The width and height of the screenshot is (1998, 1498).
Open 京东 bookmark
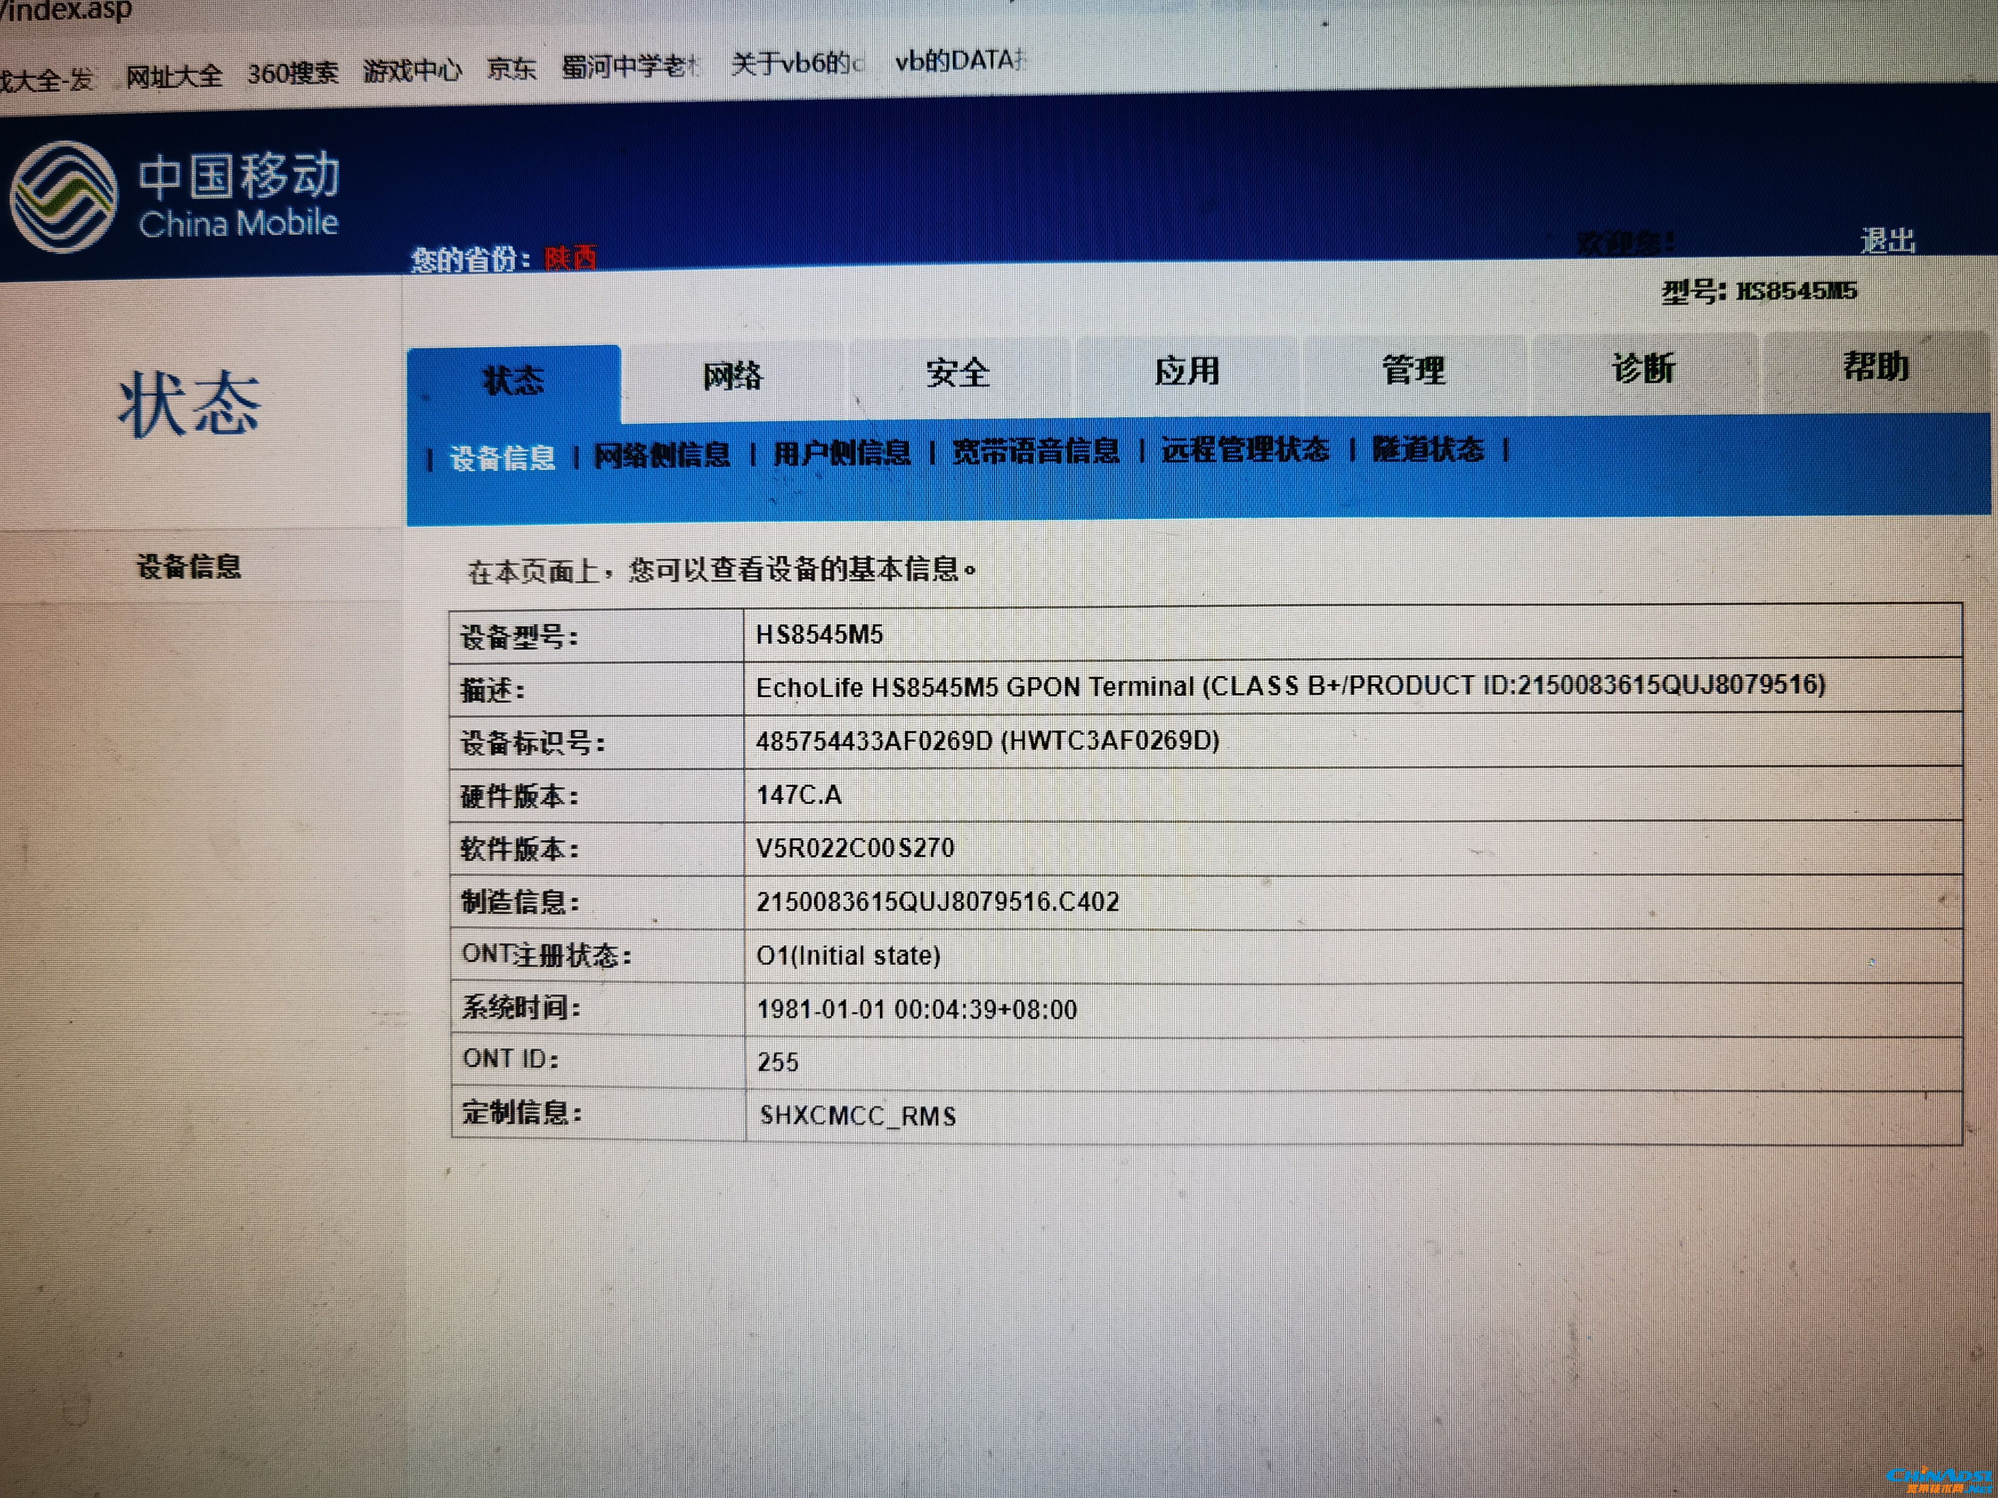tap(511, 68)
